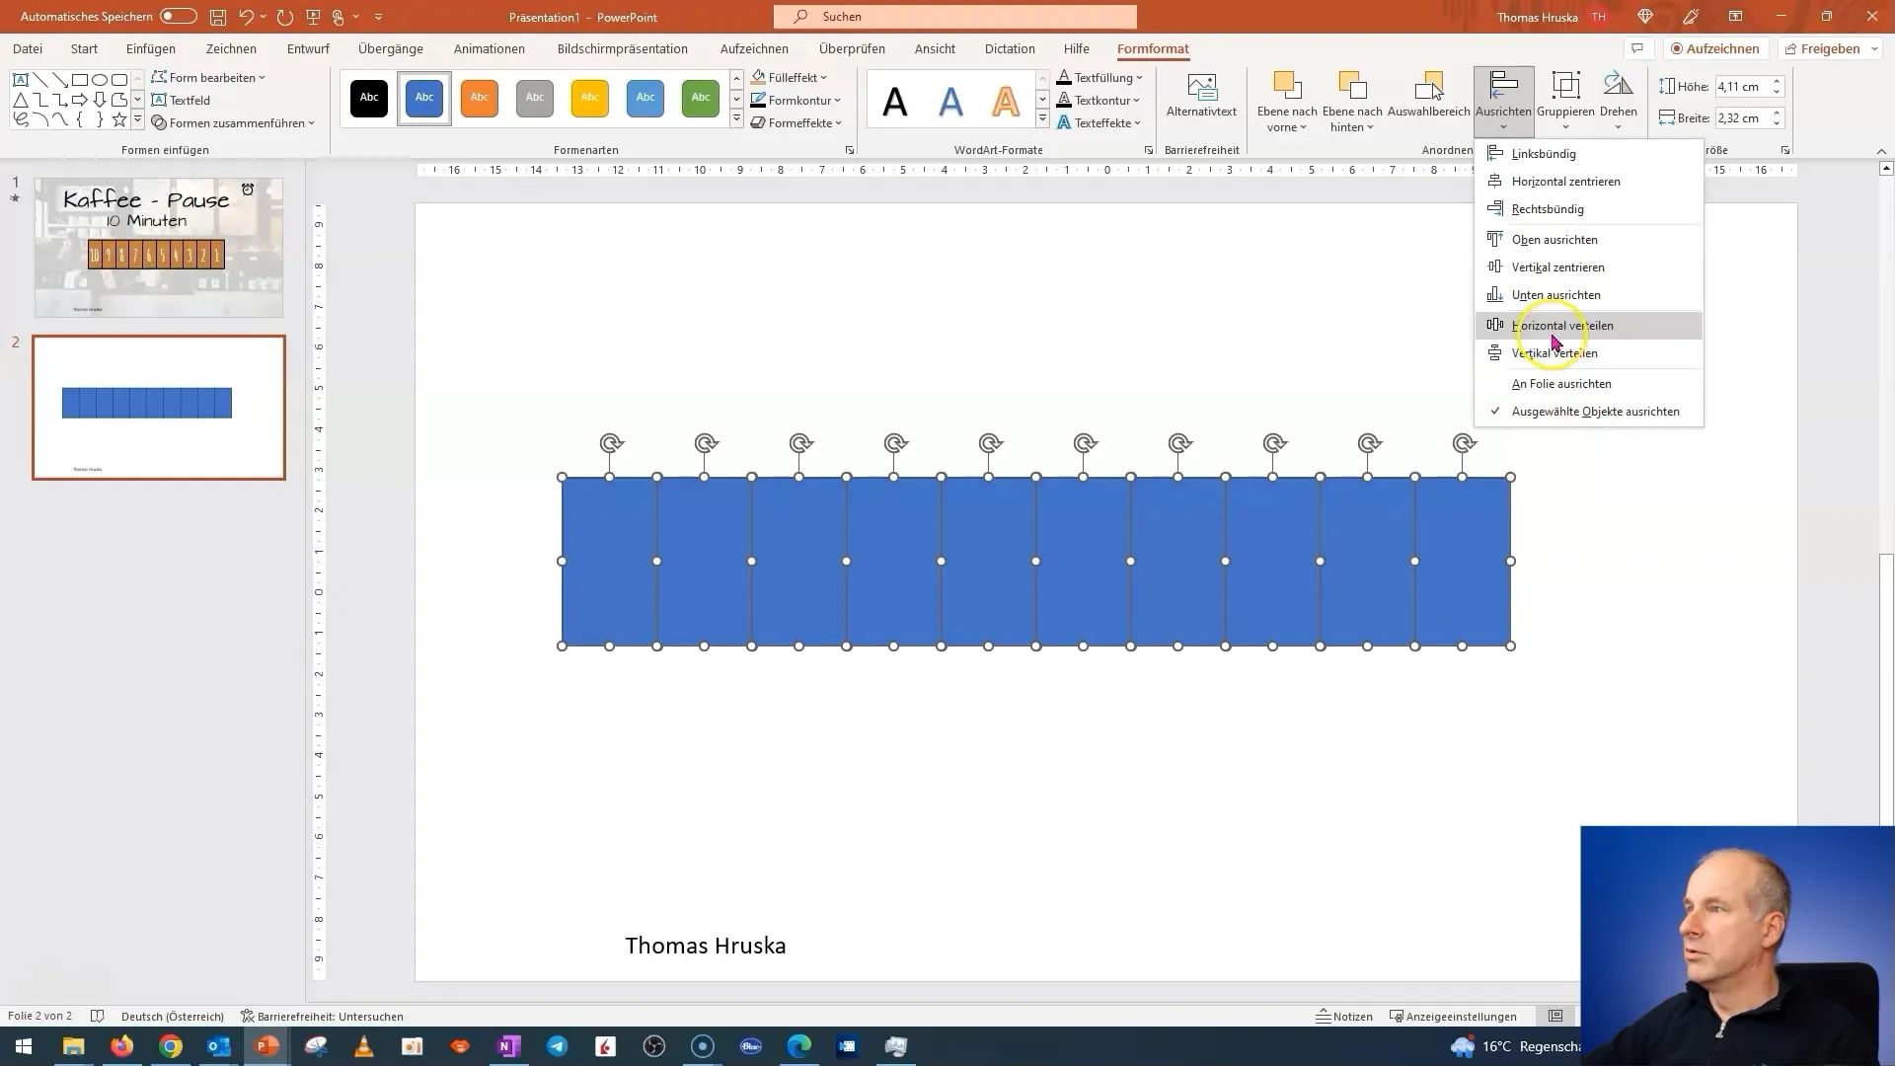This screenshot has height=1066, width=1895.
Task: Open the Ansicht tab
Action: click(x=935, y=48)
